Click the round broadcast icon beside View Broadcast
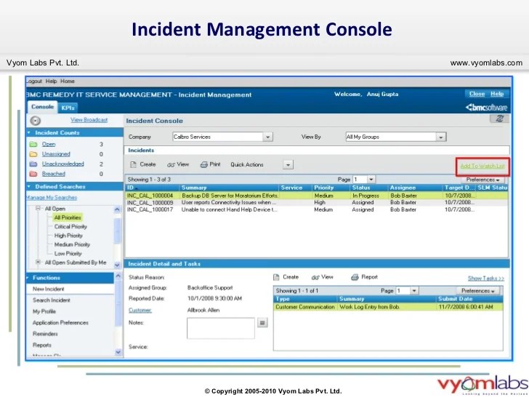Image resolution: width=529 pixels, height=397 pixels. [x=35, y=121]
